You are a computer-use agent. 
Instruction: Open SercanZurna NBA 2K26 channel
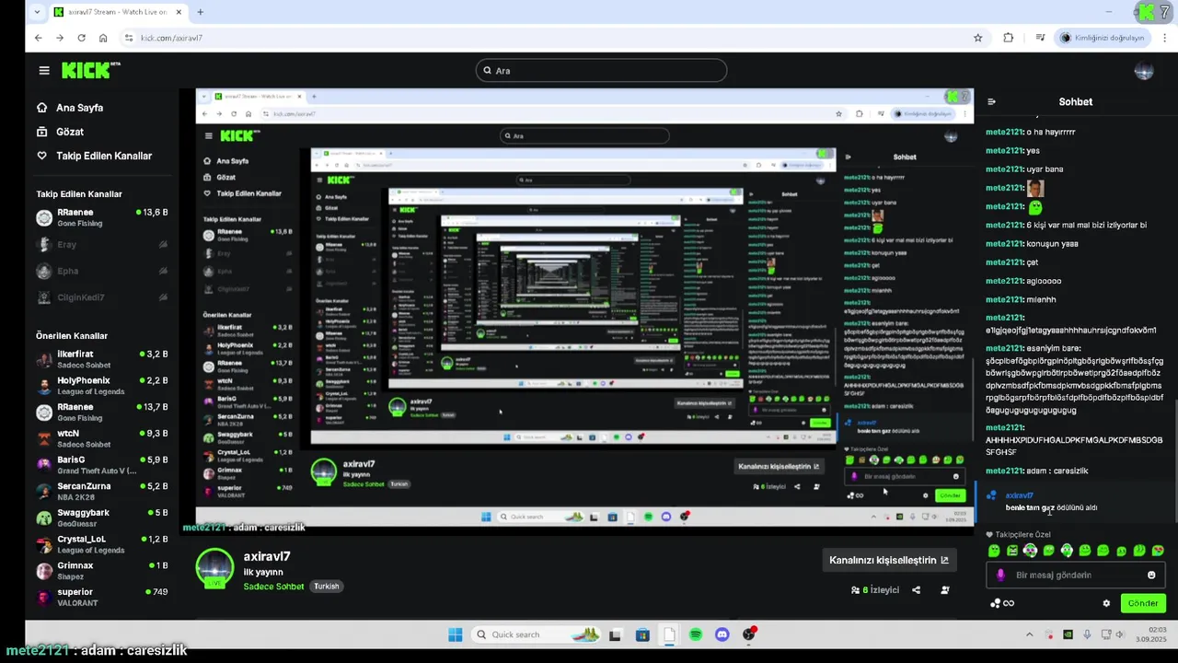(x=101, y=491)
